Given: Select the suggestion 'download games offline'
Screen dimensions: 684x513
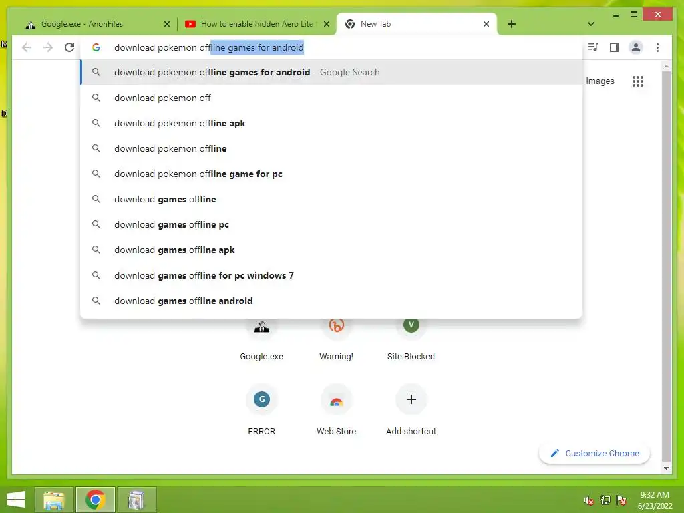Looking at the screenshot, I should pos(331,199).
